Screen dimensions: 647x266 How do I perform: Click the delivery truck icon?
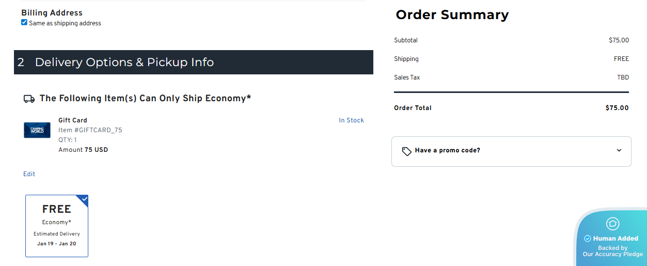tap(29, 99)
